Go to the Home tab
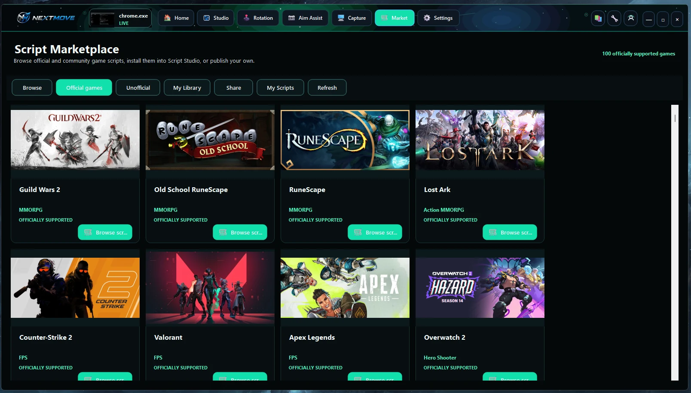This screenshot has width=691, height=393. coord(176,18)
